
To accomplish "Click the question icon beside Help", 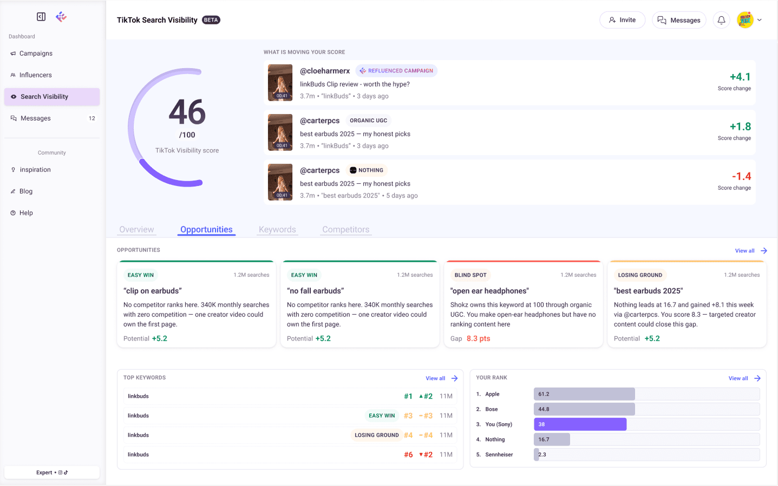I will point(13,213).
